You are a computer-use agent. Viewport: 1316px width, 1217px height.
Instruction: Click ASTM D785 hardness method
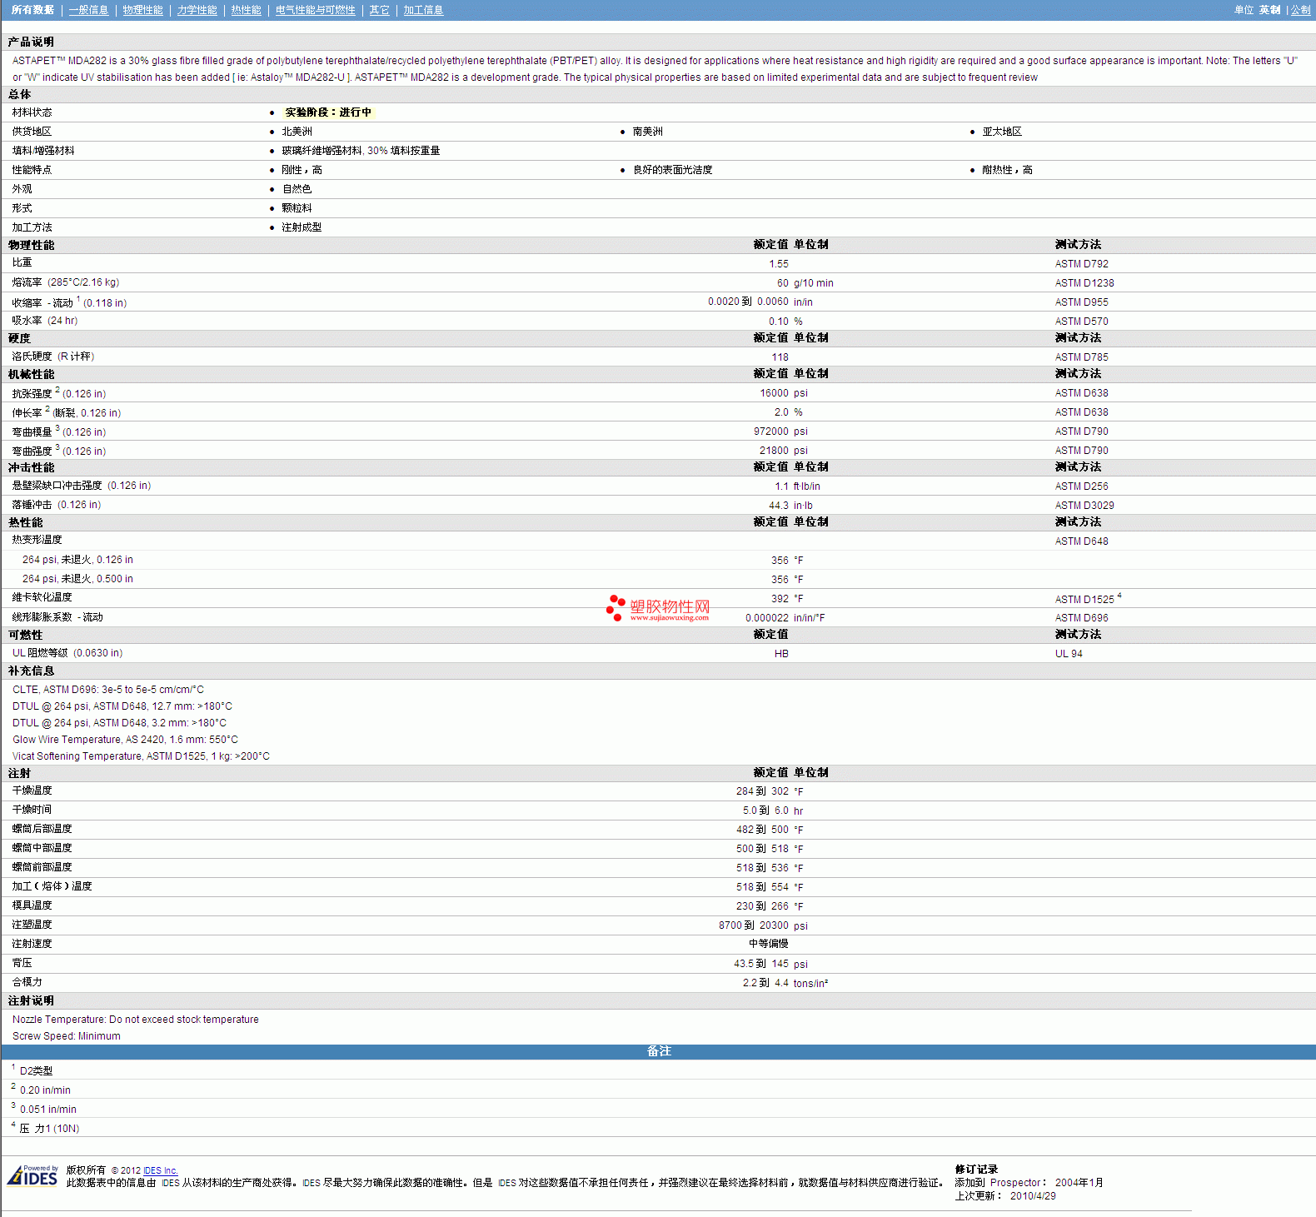click(1081, 357)
